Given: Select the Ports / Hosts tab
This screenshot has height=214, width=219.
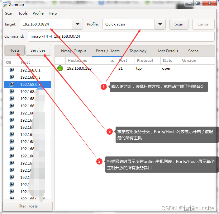Looking at the screenshot, I should click(x=108, y=51).
